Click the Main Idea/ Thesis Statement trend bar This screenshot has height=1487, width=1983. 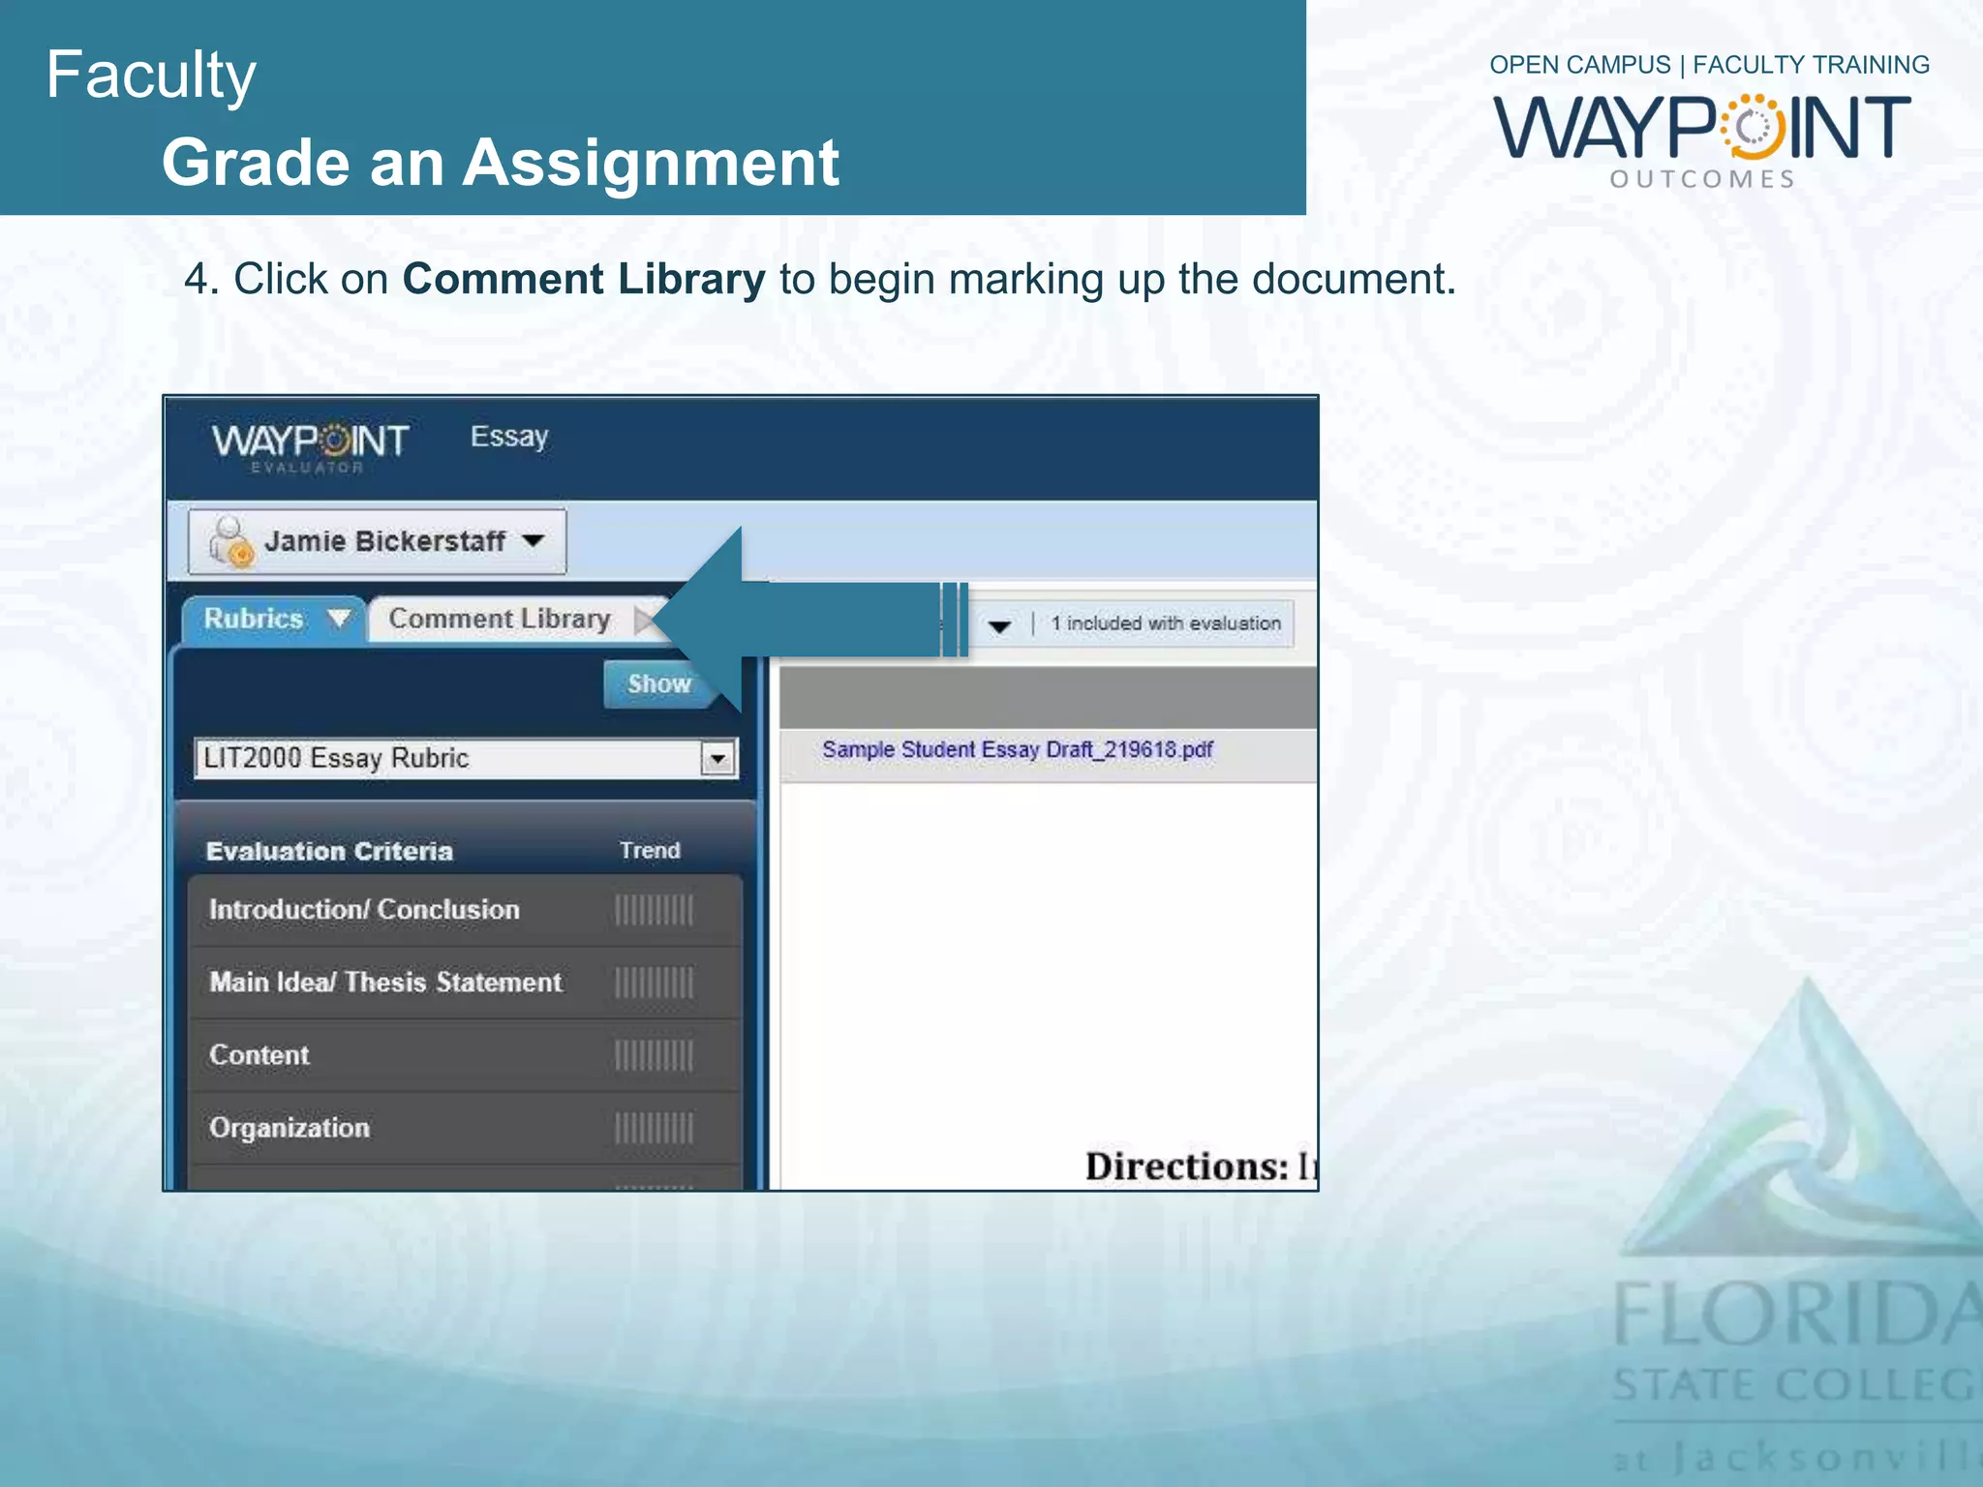(654, 983)
